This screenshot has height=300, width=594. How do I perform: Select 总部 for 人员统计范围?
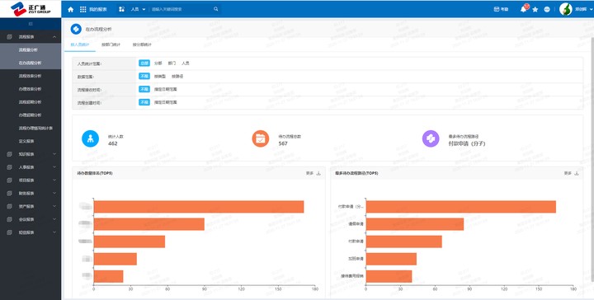coord(144,63)
